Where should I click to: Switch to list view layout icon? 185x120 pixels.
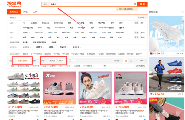pos(131,61)
